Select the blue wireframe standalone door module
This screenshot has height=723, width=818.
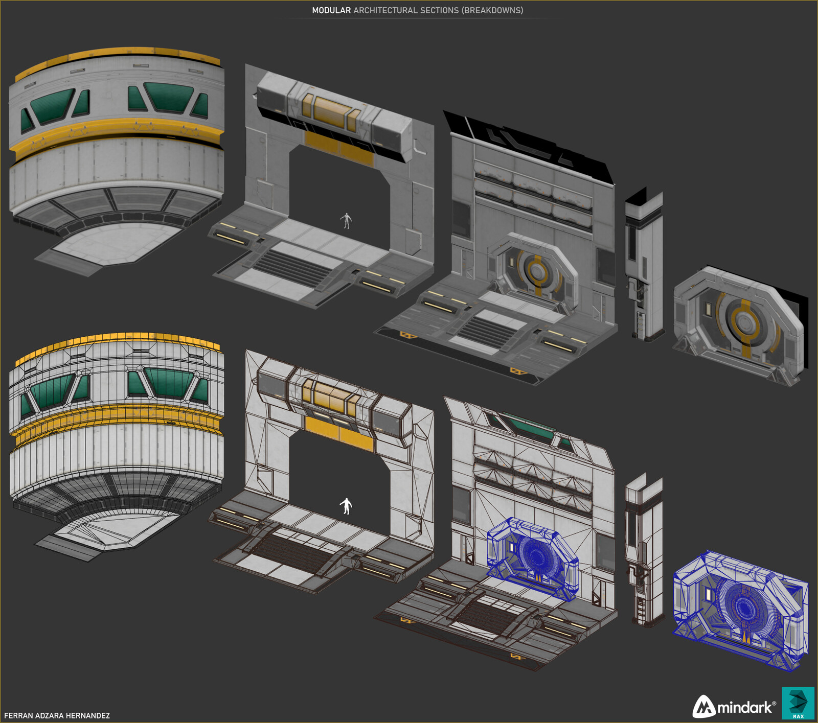(x=740, y=611)
